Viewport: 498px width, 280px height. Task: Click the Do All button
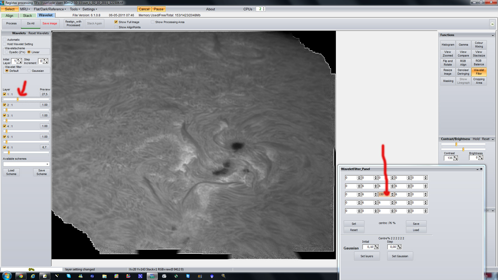click(31, 23)
